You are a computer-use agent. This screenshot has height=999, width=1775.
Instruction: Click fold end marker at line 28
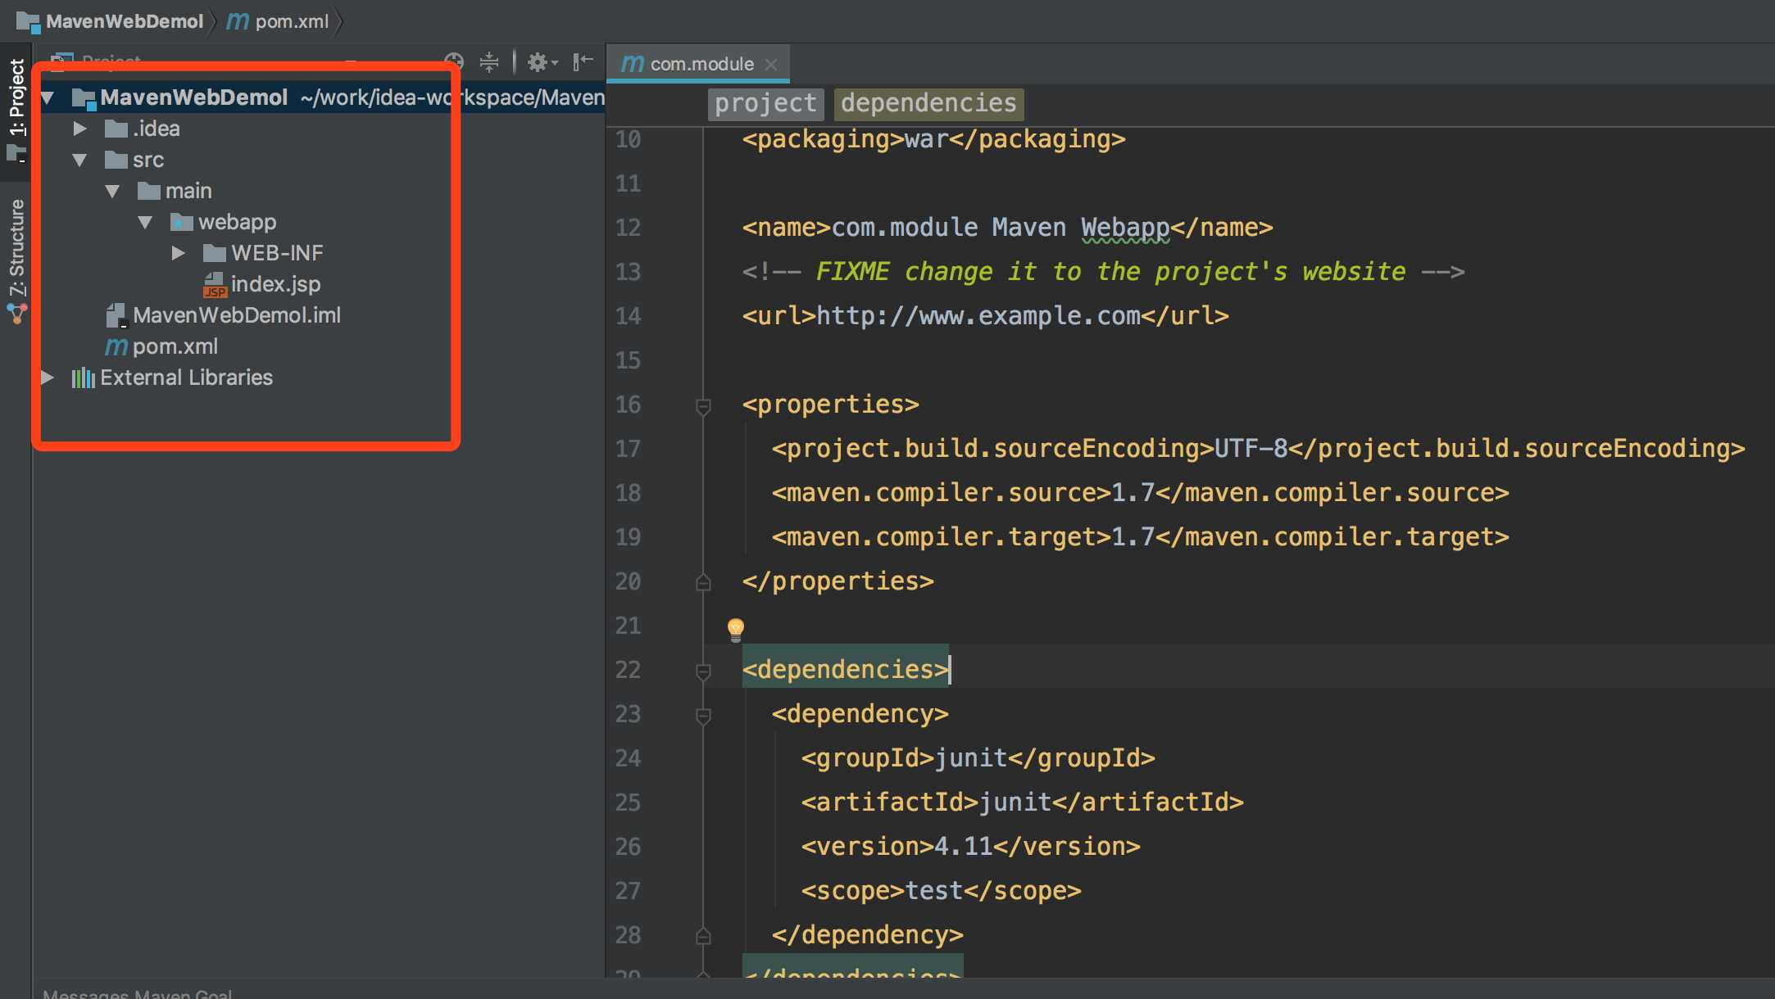[x=703, y=936]
